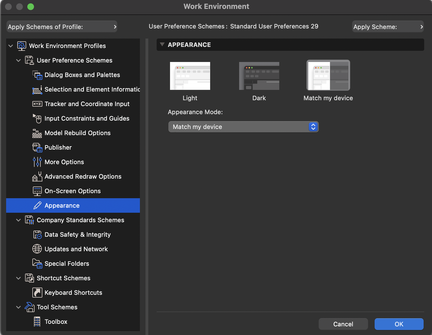
Task: Select the Toolbox icon under Tool Schemes
Action: (37, 321)
